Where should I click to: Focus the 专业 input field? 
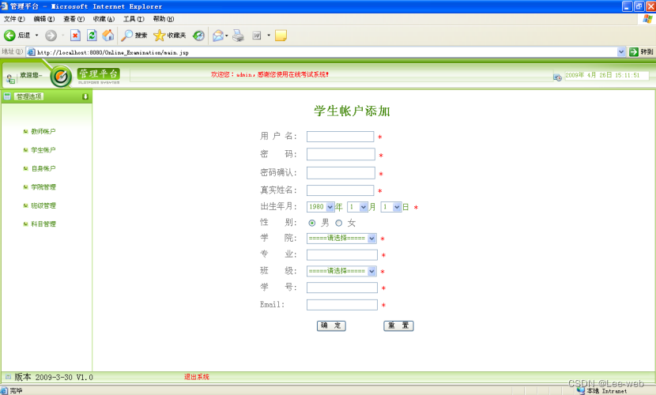(341, 254)
